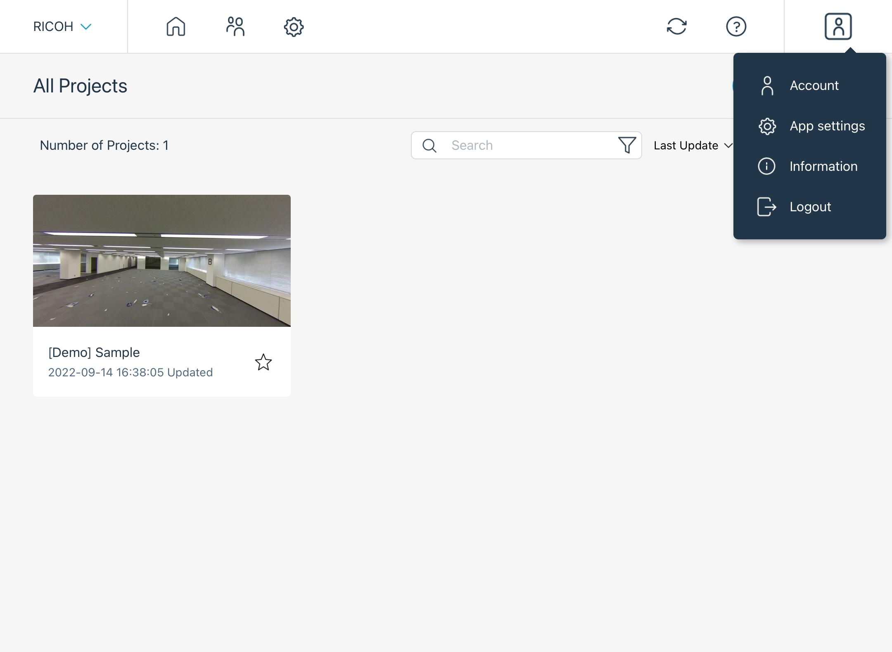Click the user profile icon top right
The width and height of the screenshot is (892, 652).
838,27
